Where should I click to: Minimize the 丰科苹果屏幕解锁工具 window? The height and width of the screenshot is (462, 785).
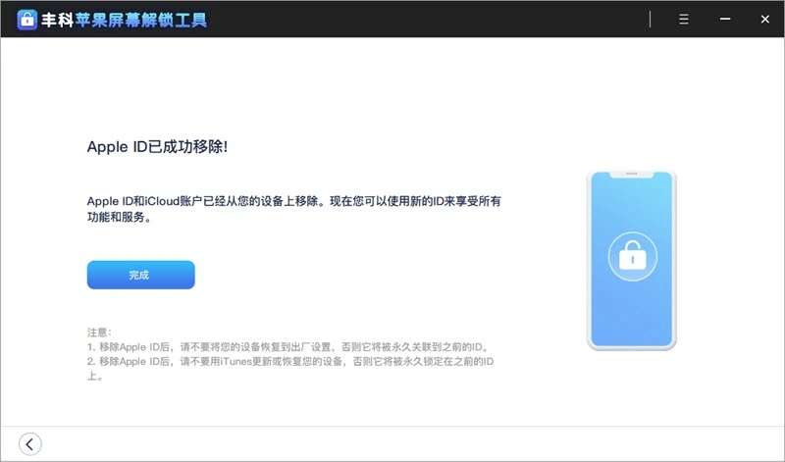pyautogui.click(x=725, y=19)
